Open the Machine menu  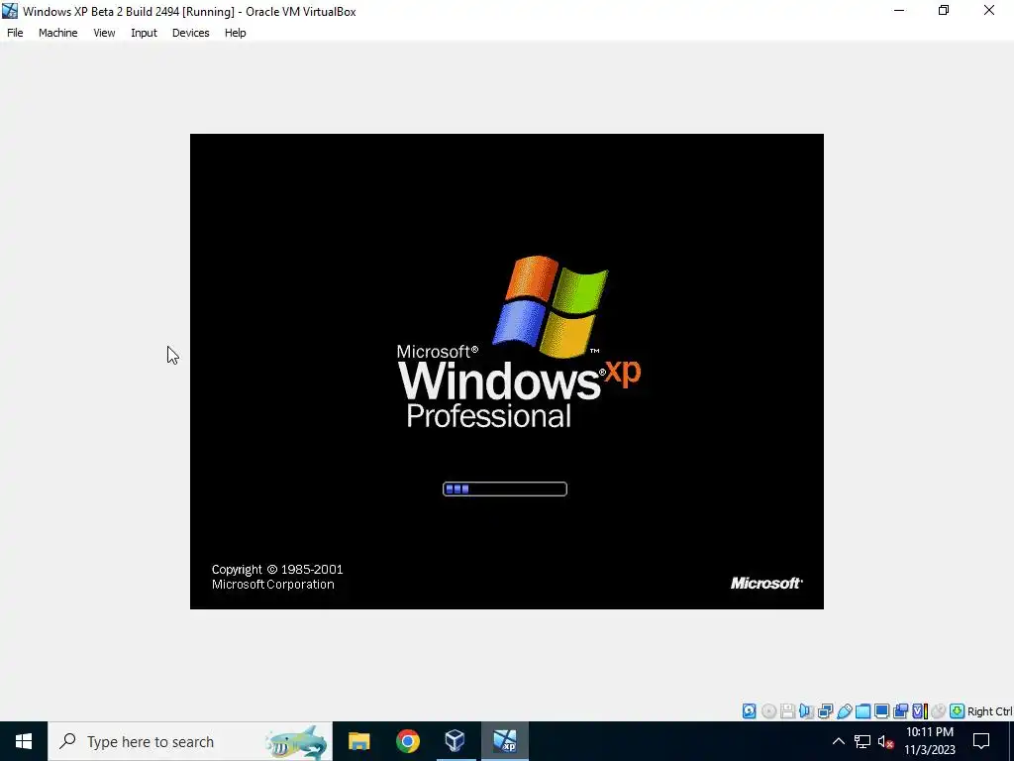pyautogui.click(x=57, y=33)
